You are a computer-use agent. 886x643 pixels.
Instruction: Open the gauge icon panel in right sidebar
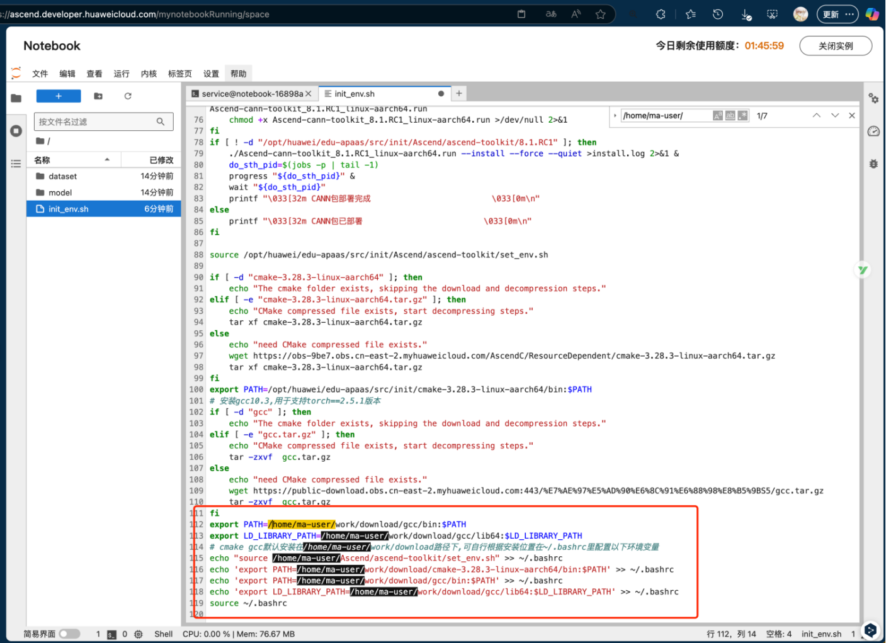click(x=873, y=131)
